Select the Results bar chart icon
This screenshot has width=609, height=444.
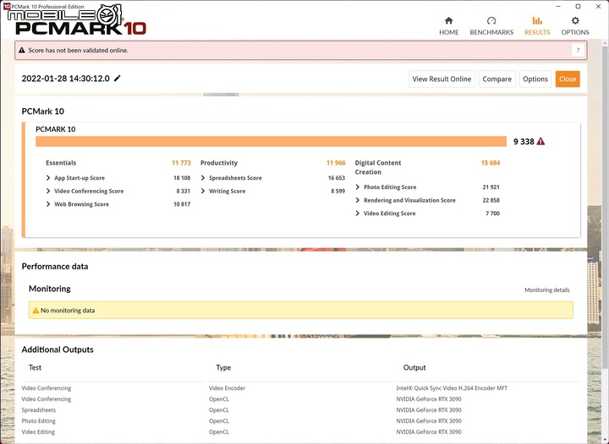click(537, 20)
